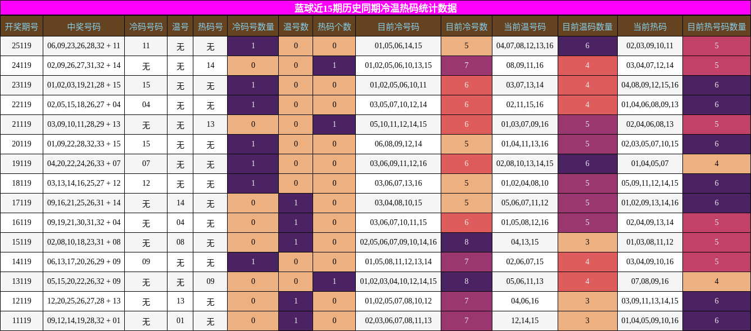This screenshot has width=751, height=331.
Task: Click winning numbers 02,09,26,27,31,32 + 14
Action: [84, 66]
